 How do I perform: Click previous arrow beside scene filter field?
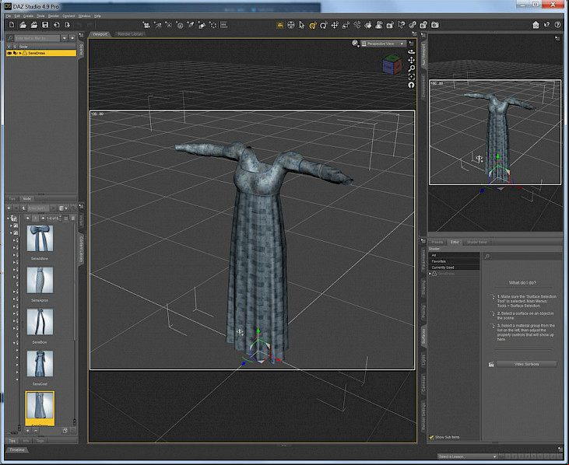(x=65, y=37)
